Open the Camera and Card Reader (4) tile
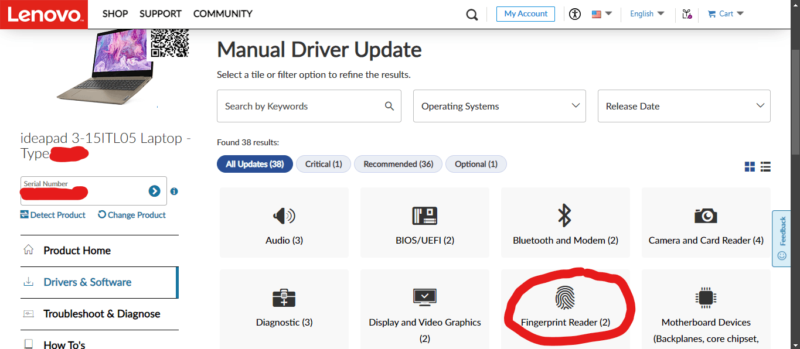Image resolution: width=800 pixels, height=349 pixels. 706,223
